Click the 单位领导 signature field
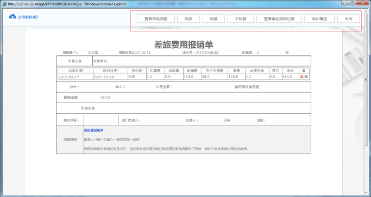Screen dimensions: 371x197 tap(101, 120)
